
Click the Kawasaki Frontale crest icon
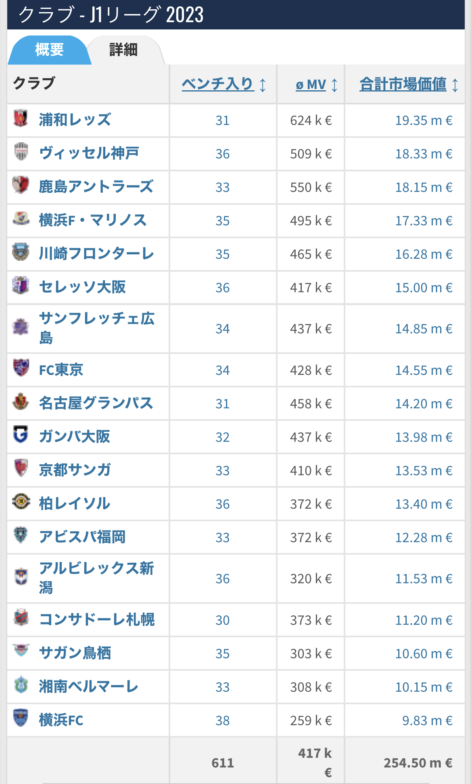tap(21, 252)
